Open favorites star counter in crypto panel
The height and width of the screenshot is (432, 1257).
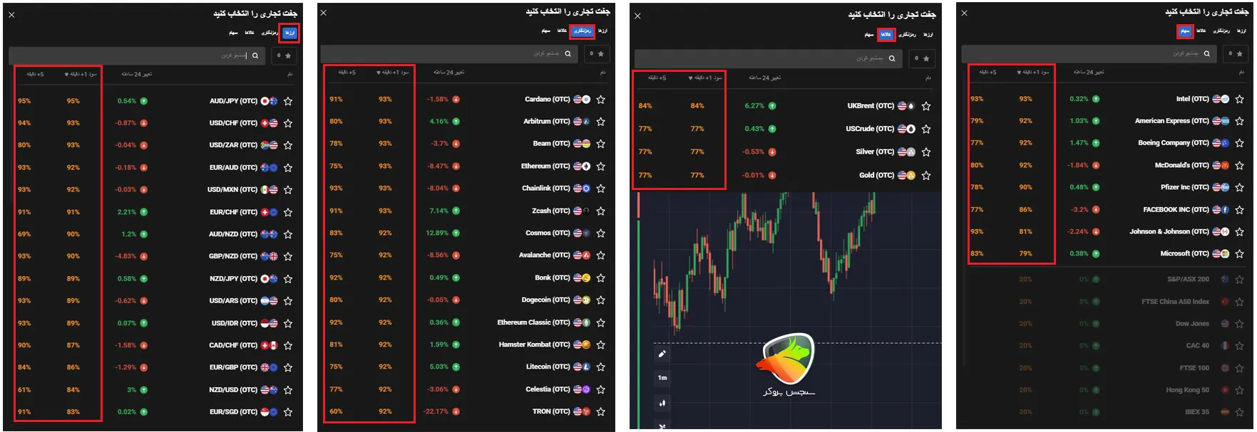pyautogui.click(x=596, y=53)
